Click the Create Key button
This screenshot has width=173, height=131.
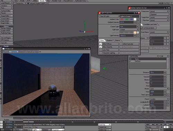pyautogui.click(x=105, y=127)
